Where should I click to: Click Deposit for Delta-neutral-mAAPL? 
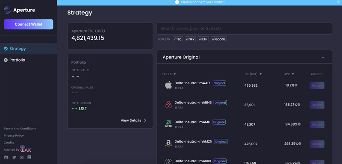[317, 85]
